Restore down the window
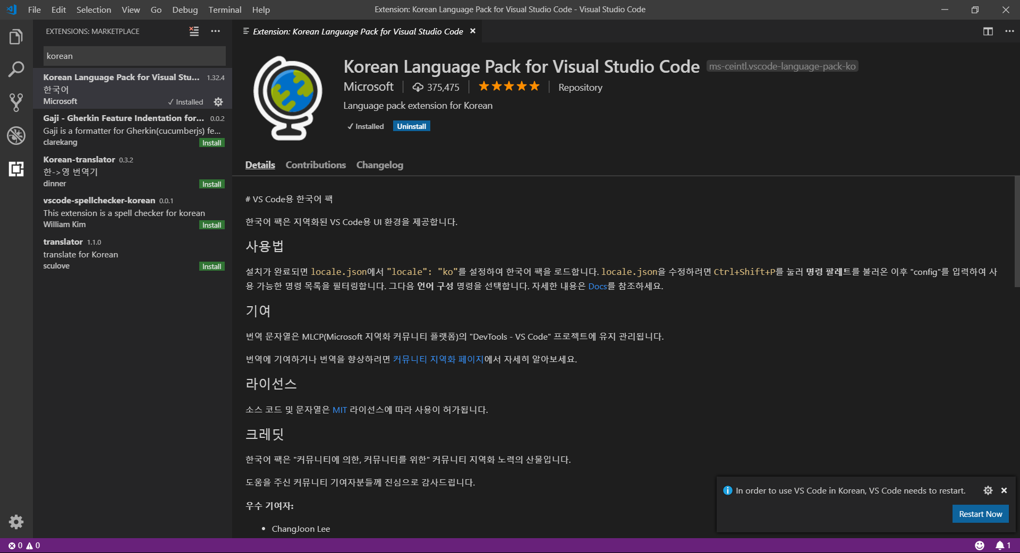Image resolution: width=1020 pixels, height=553 pixels. pos(975,10)
